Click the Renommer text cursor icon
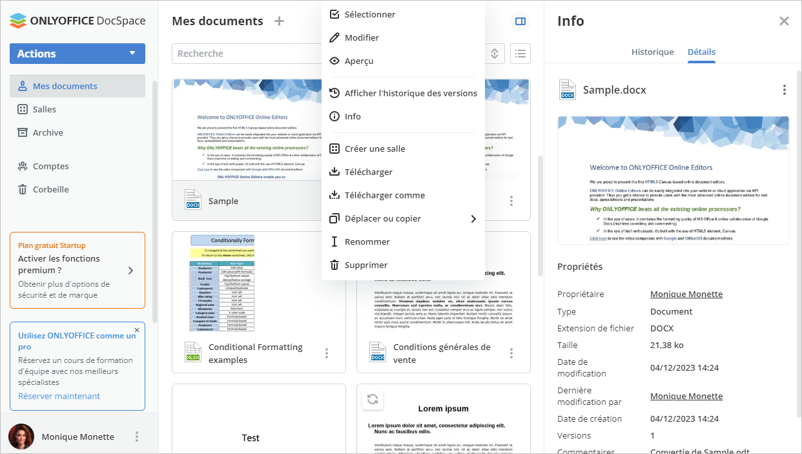 pyautogui.click(x=334, y=242)
